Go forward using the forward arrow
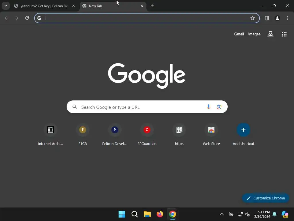 pos(17,18)
